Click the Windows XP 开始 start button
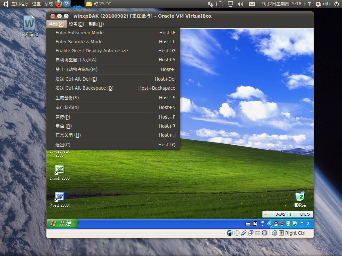342x256 pixels. (x=62, y=224)
